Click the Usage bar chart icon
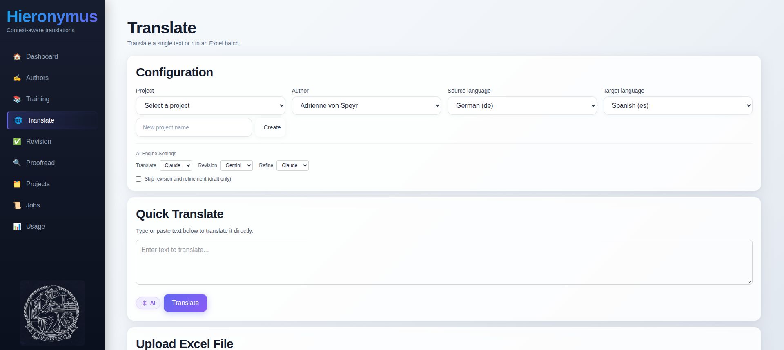This screenshot has width=784, height=350. click(x=17, y=227)
